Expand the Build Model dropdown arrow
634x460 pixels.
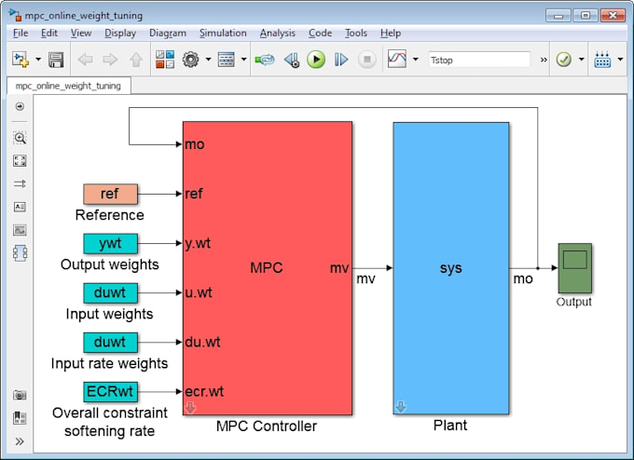[x=620, y=60]
